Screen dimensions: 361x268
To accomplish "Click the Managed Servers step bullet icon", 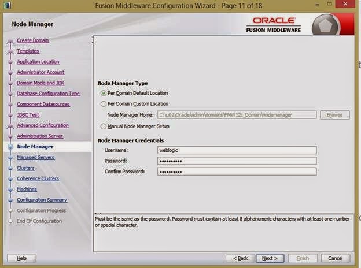I will pyautogui.click(x=10, y=158).
